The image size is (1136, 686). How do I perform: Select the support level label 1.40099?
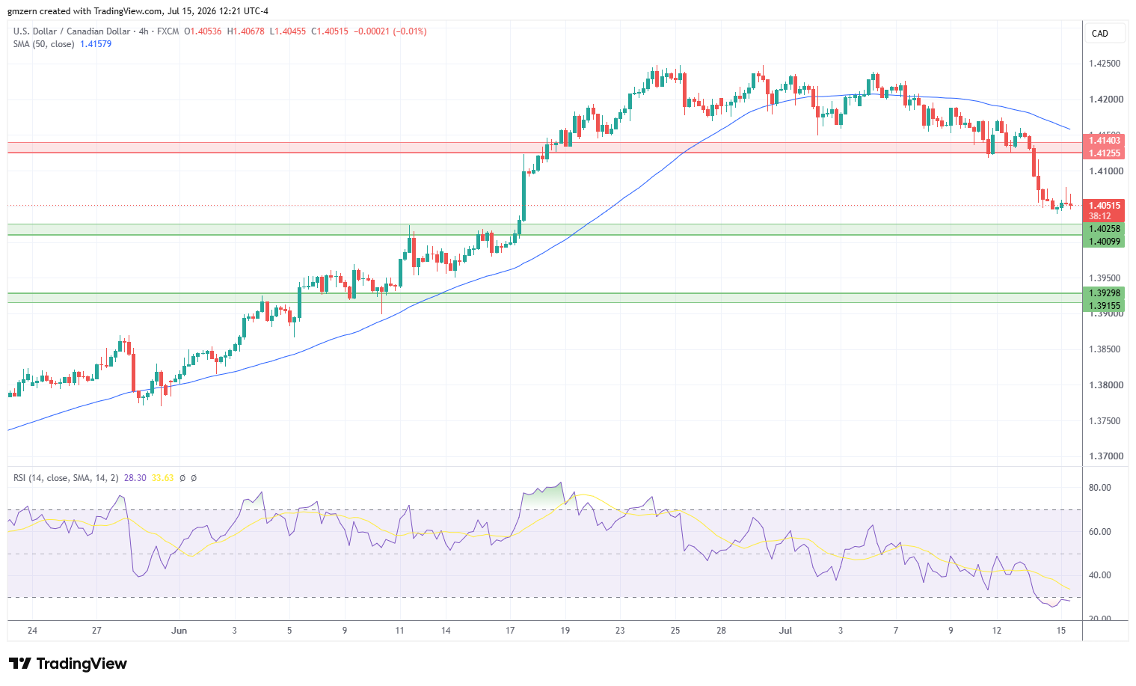(x=1105, y=241)
